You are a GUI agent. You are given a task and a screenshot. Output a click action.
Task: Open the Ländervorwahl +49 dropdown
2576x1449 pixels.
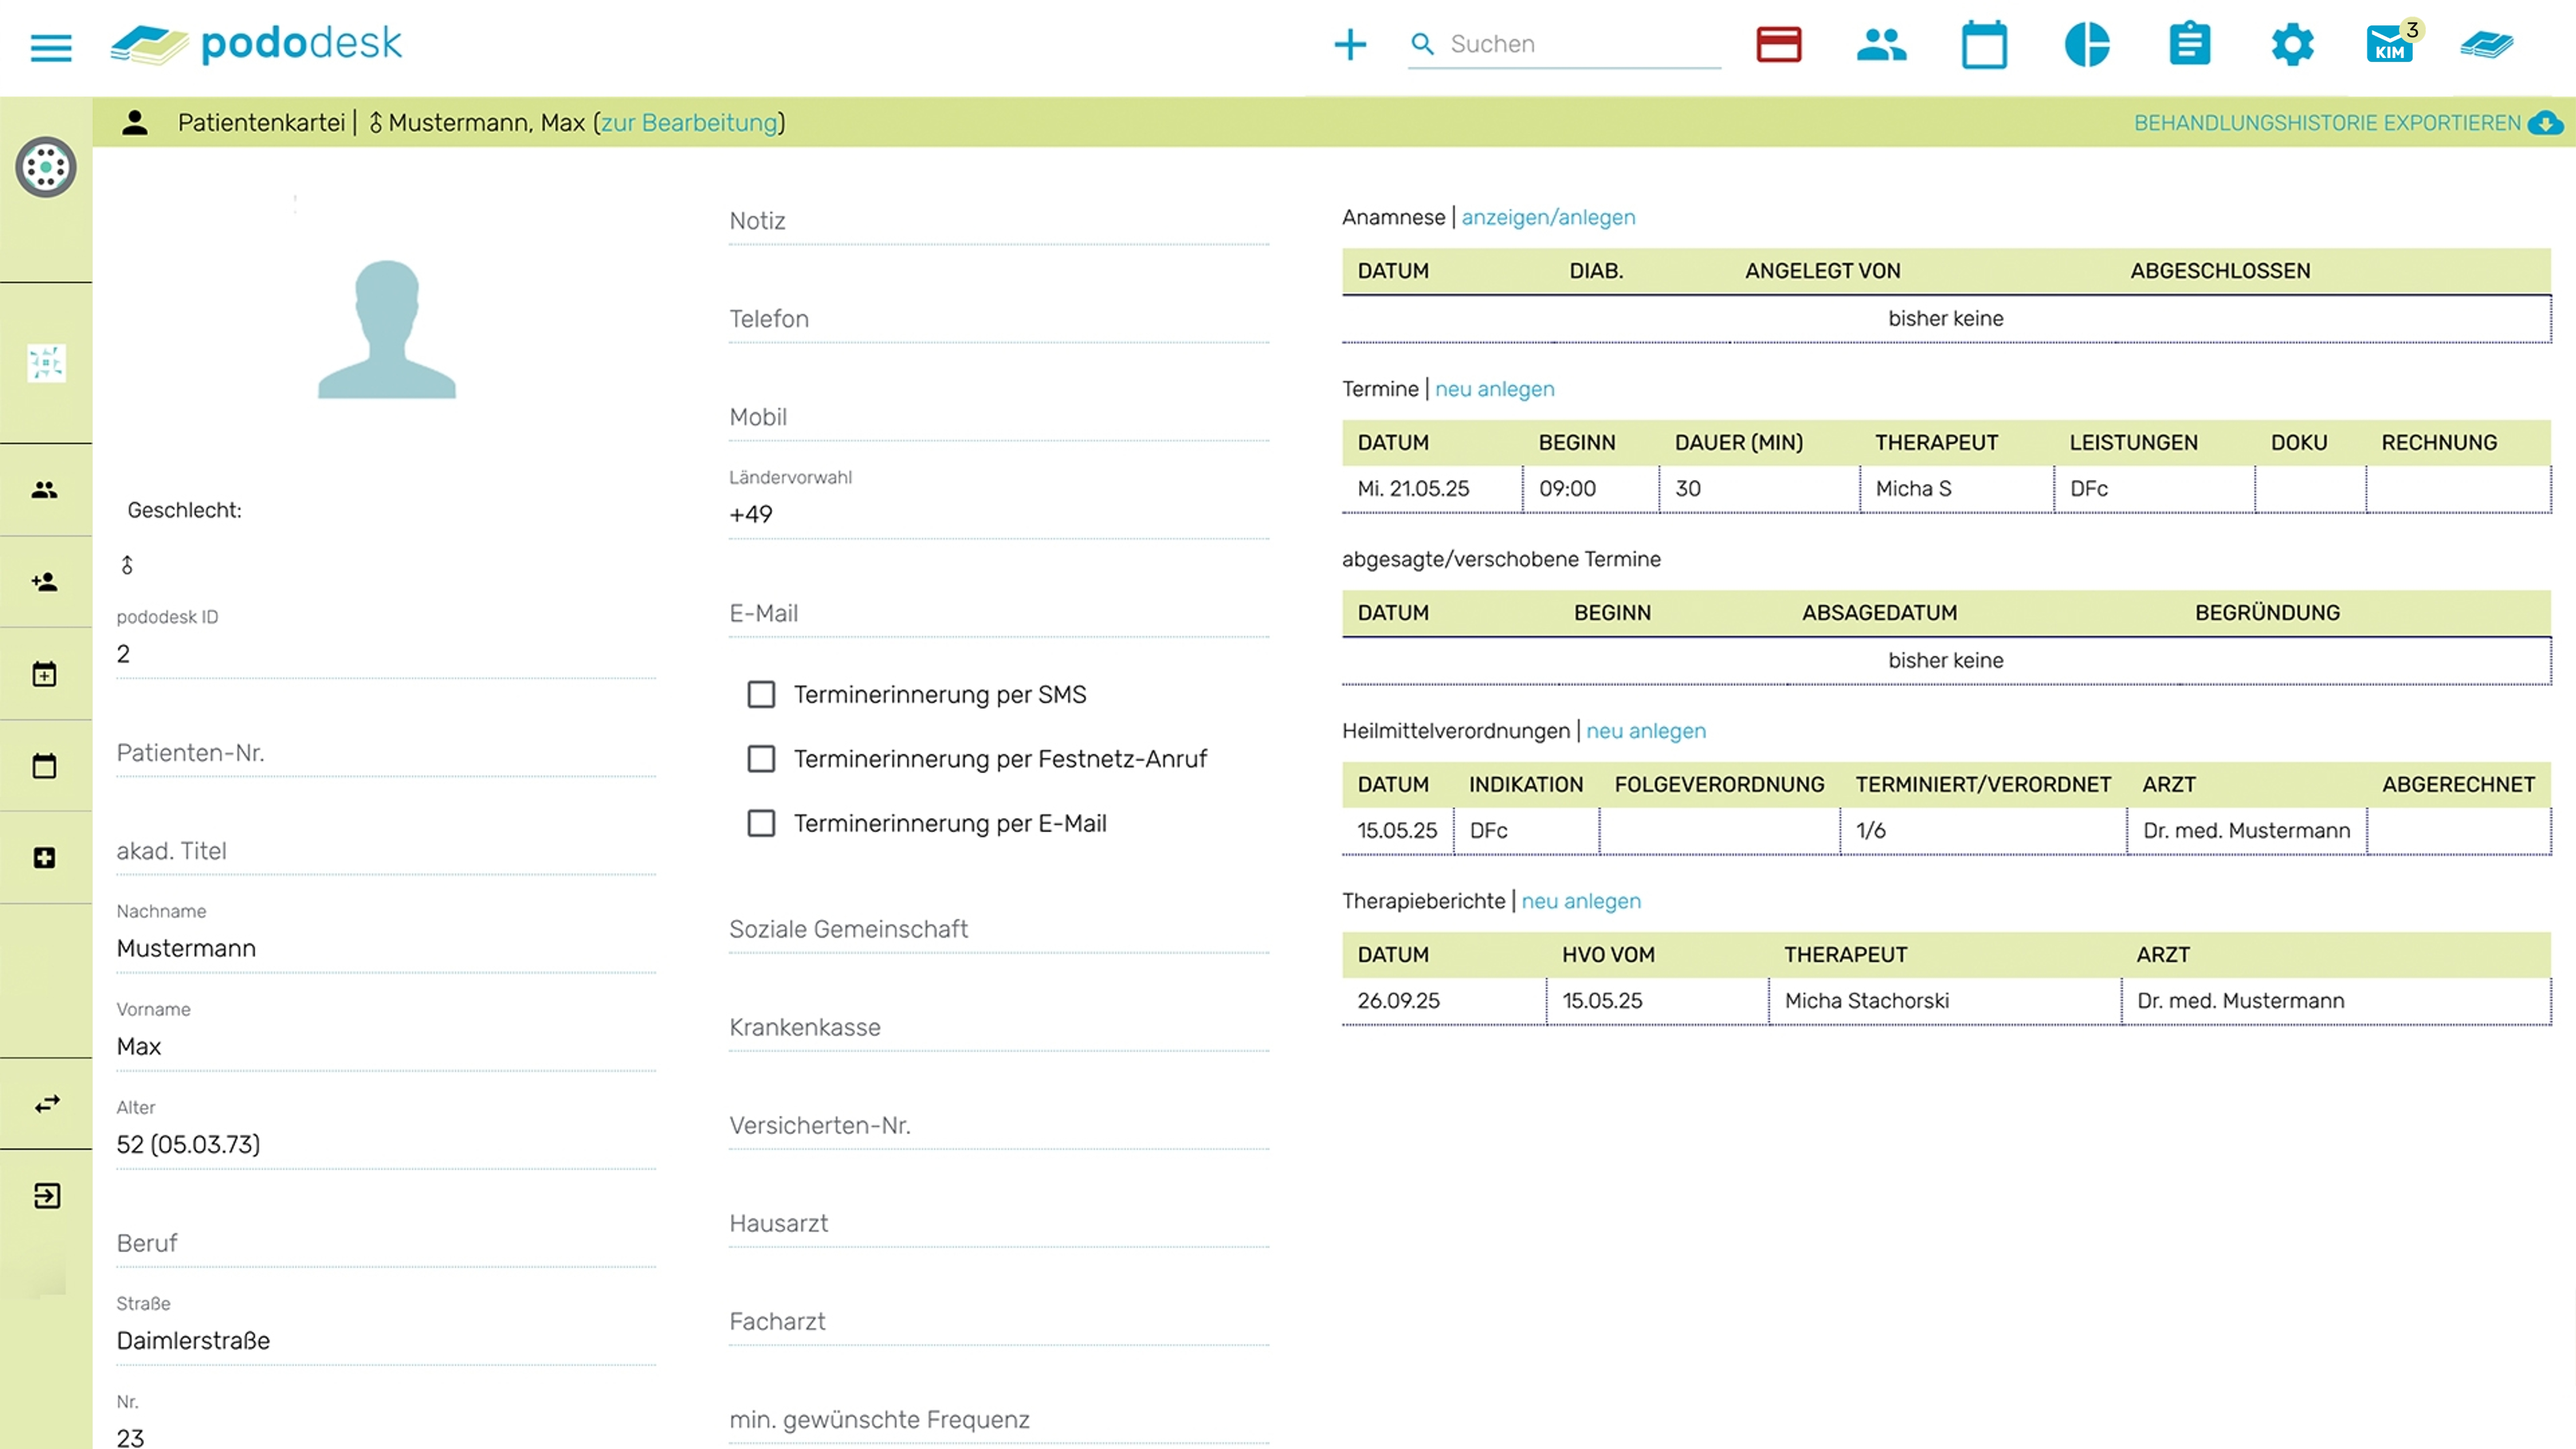[x=998, y=514]
